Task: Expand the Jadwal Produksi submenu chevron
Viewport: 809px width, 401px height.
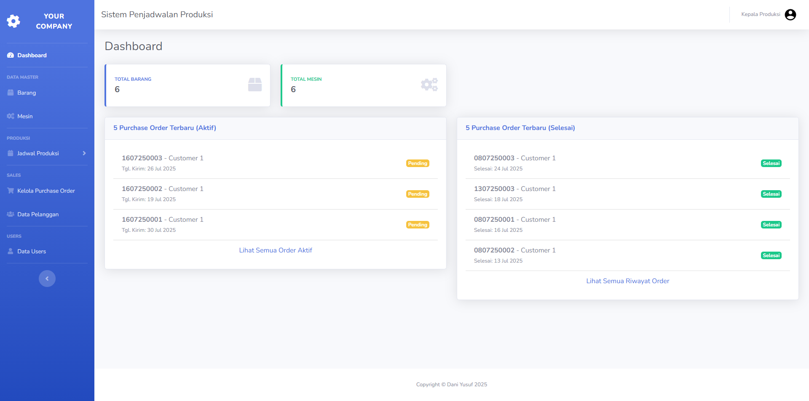Action: [84, 153]
